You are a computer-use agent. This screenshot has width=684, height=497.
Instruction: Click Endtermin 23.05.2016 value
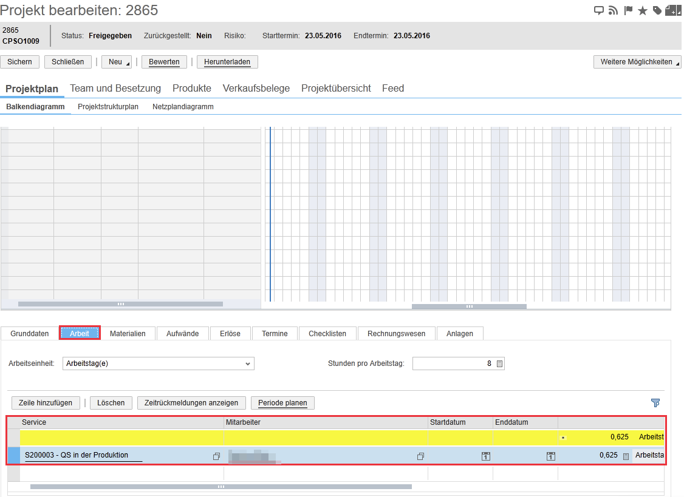coord(412,36)
